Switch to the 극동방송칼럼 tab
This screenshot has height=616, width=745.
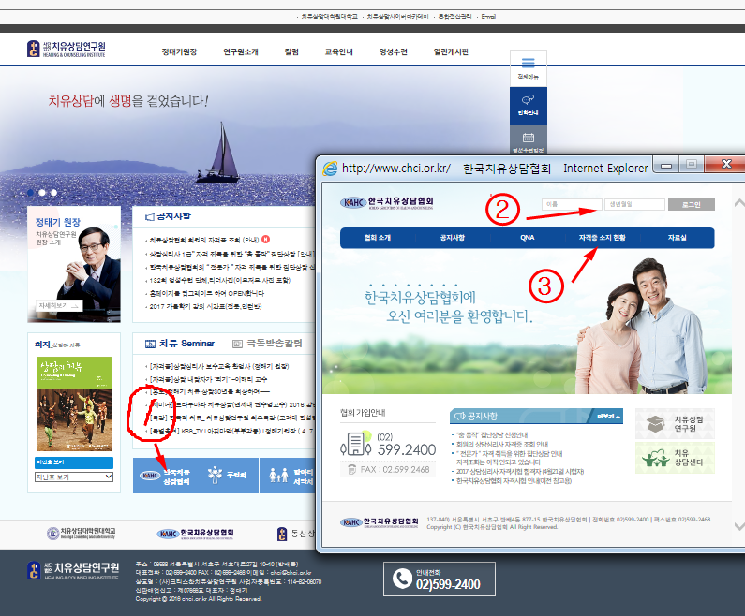[x=275, y=344]
